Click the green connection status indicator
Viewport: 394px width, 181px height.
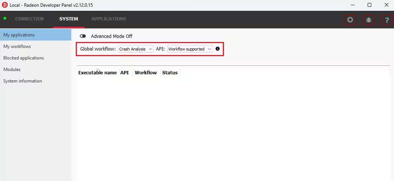coord(5,18)
